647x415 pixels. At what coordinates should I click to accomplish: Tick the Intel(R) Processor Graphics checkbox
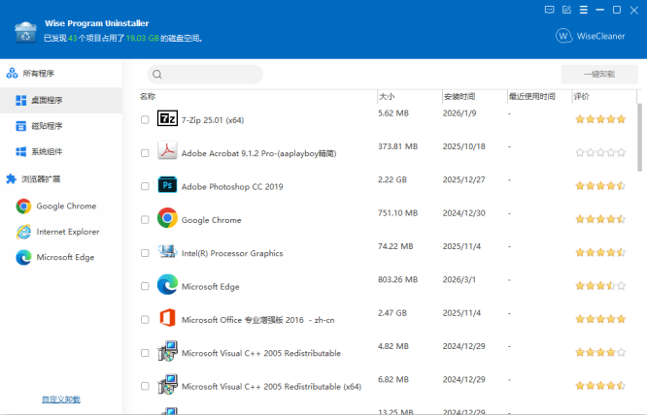pos(145,253)
